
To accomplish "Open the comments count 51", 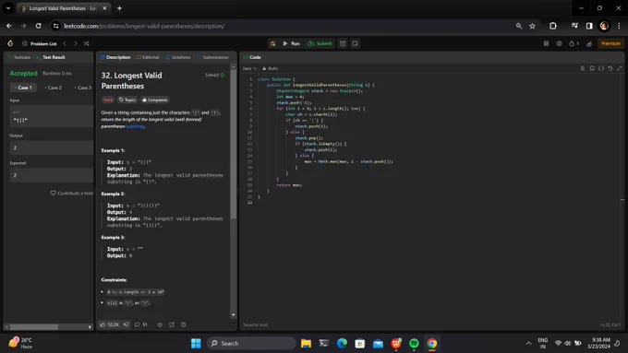I will (141, 324).
